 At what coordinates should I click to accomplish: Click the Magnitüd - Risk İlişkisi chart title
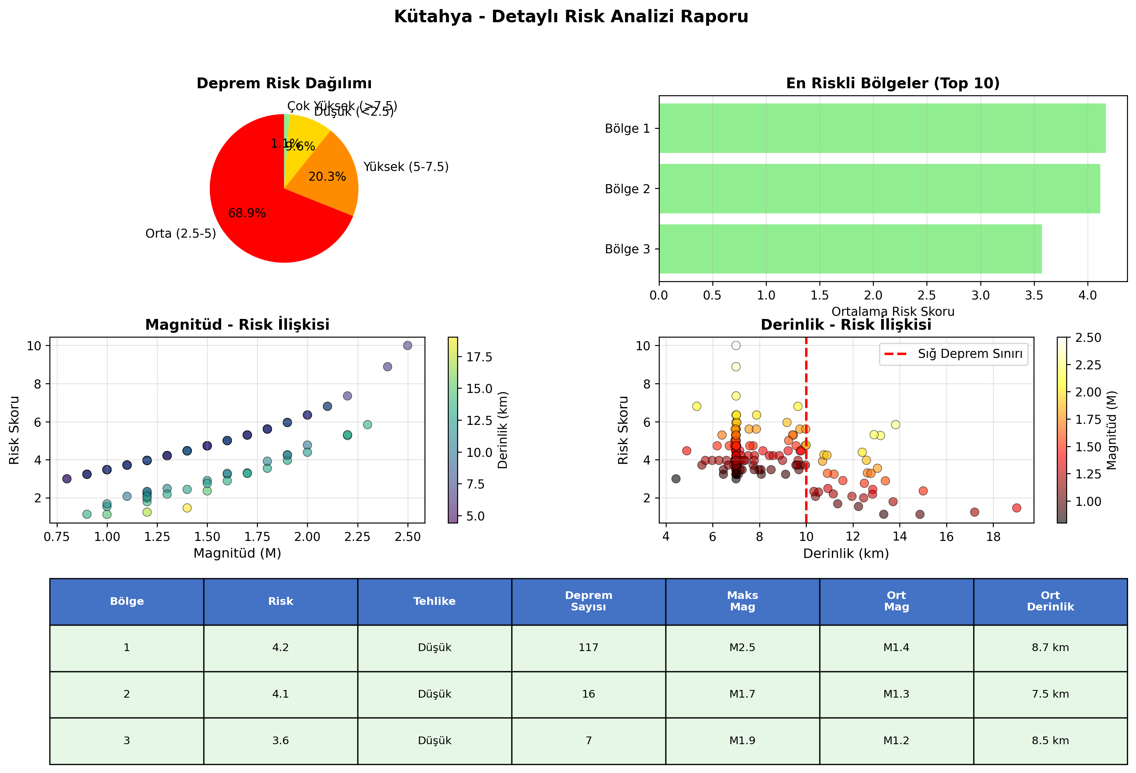237,324
